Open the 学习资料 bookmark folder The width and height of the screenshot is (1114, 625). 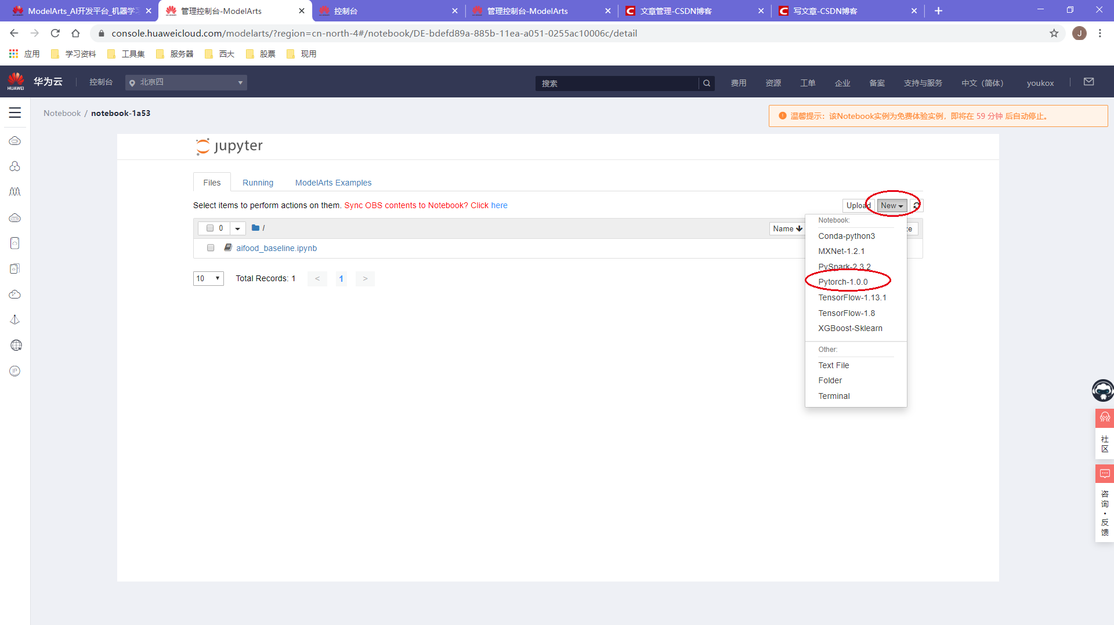tap(74, 54)
